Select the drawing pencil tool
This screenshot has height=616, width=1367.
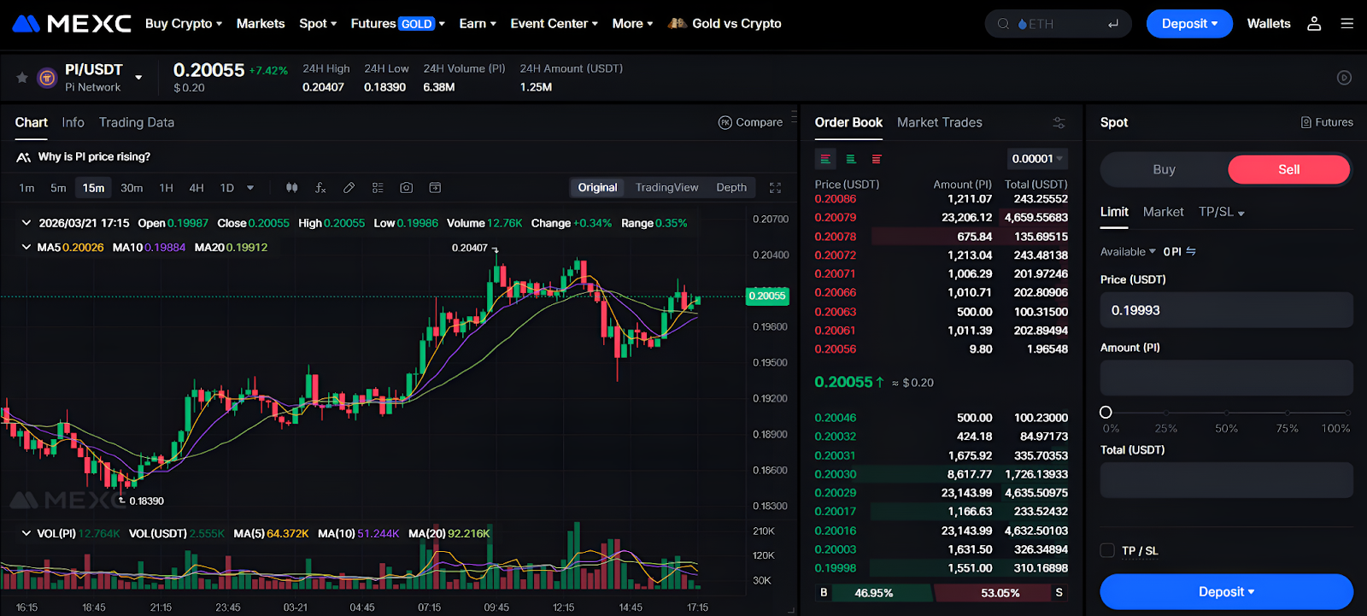point(349,188)
